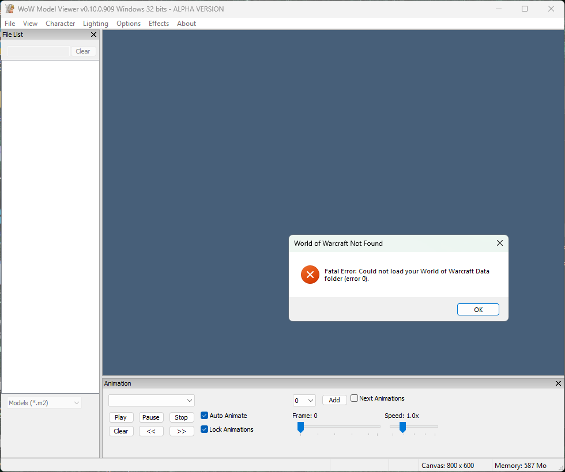Click OK in the error dialog
The width and height of the screenshot is (565, 472).
[x=478, y=310]
